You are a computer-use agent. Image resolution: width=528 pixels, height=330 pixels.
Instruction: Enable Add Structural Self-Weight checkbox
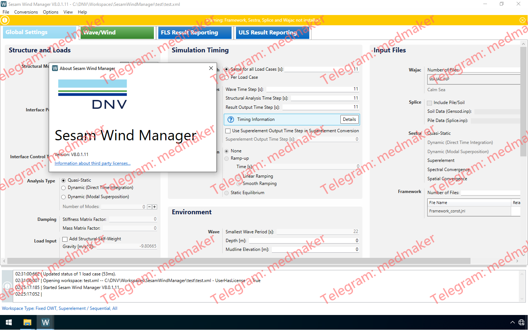(x=65, y=239)
